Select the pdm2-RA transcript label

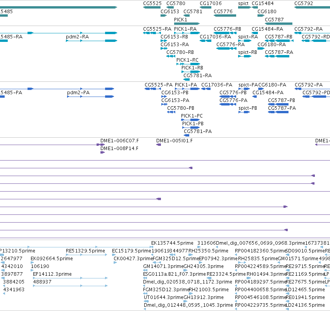point(77,36)
